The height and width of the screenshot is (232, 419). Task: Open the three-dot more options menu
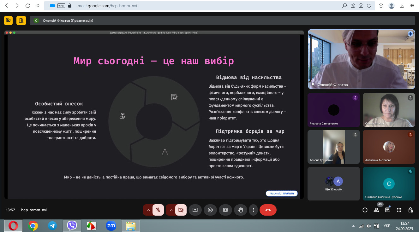pos(253,210)
